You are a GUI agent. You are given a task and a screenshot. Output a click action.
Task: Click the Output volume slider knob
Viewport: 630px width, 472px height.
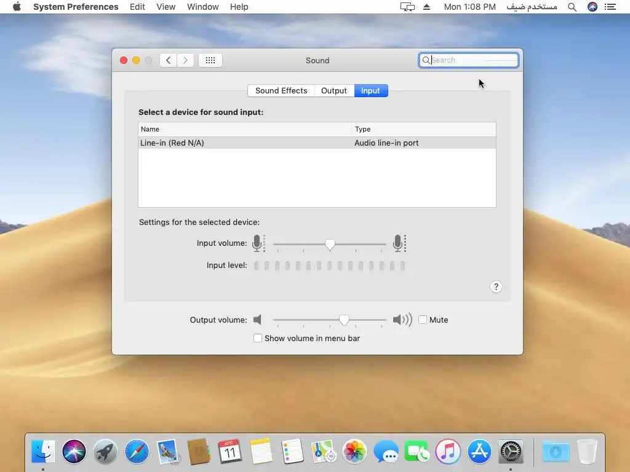[344, 320]
